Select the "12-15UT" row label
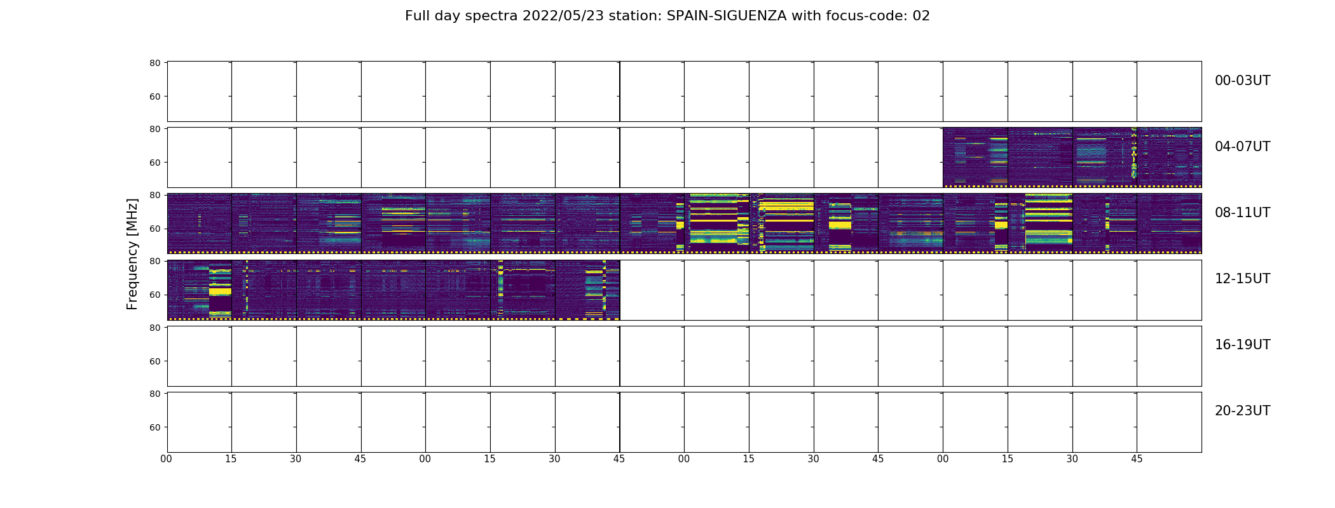The width and height of the screenshot is (1335, 508). click(1242, 279)
